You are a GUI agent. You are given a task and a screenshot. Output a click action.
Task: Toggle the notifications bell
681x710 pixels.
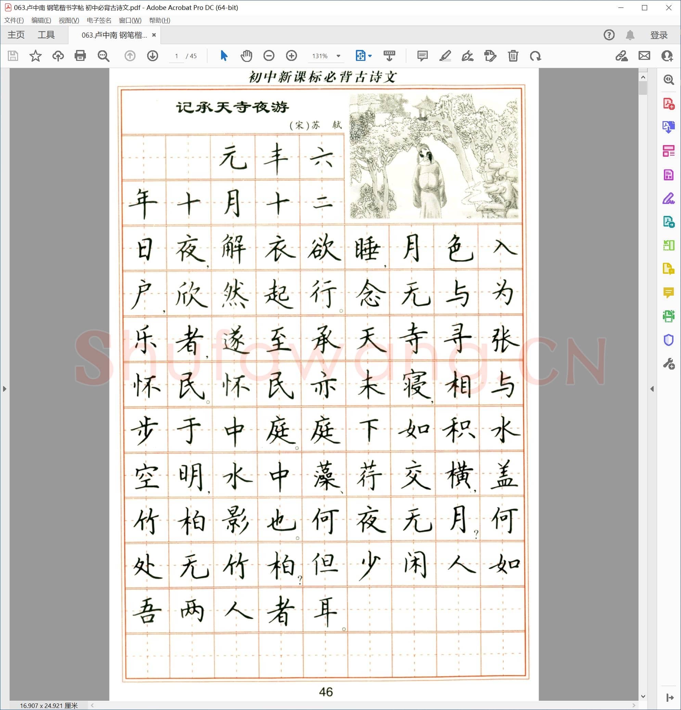coord(631,35)
